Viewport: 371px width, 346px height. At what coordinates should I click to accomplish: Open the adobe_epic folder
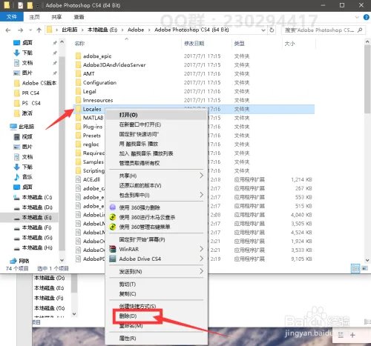(x=97, y=56)
